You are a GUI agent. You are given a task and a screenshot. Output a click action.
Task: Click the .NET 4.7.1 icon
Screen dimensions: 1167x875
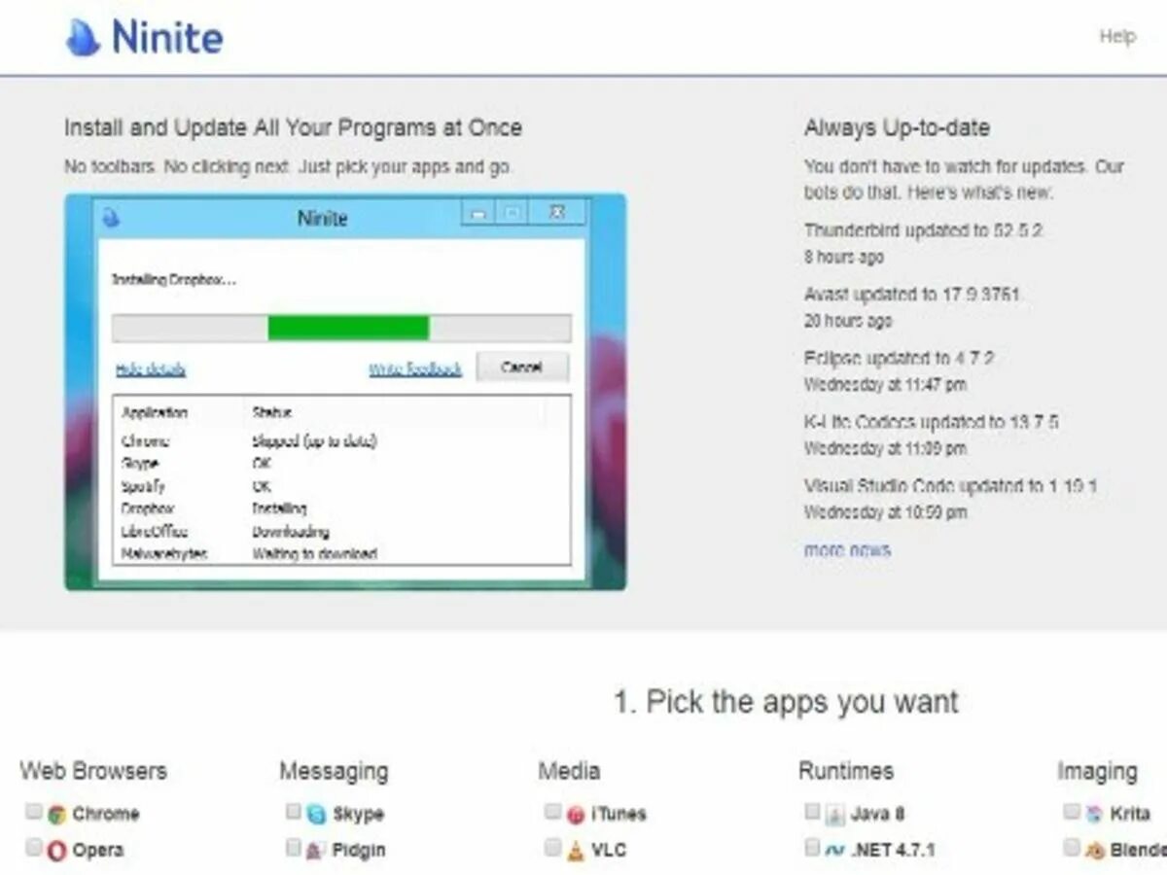[834, 851]
